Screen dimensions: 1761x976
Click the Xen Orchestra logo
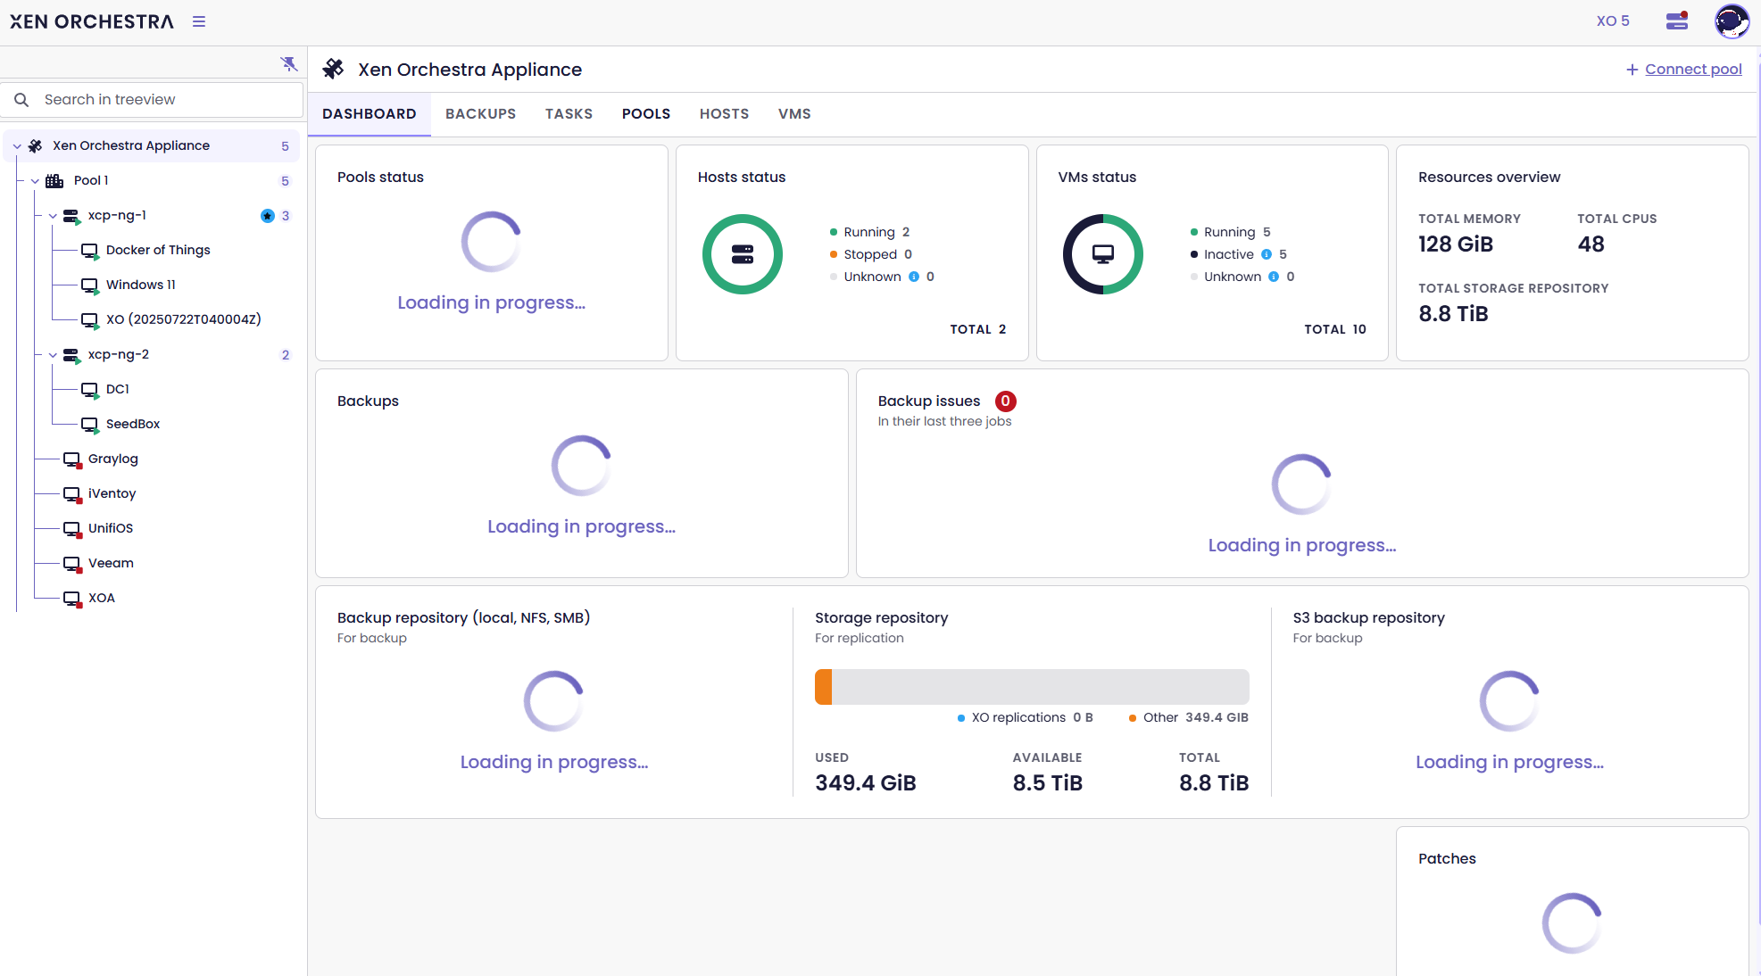click(x=92, y=21)
